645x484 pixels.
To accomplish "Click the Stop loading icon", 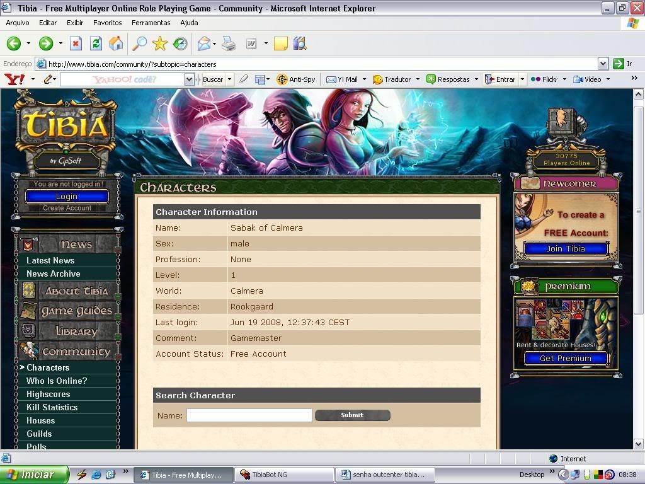I will click(x=76, y=43).
